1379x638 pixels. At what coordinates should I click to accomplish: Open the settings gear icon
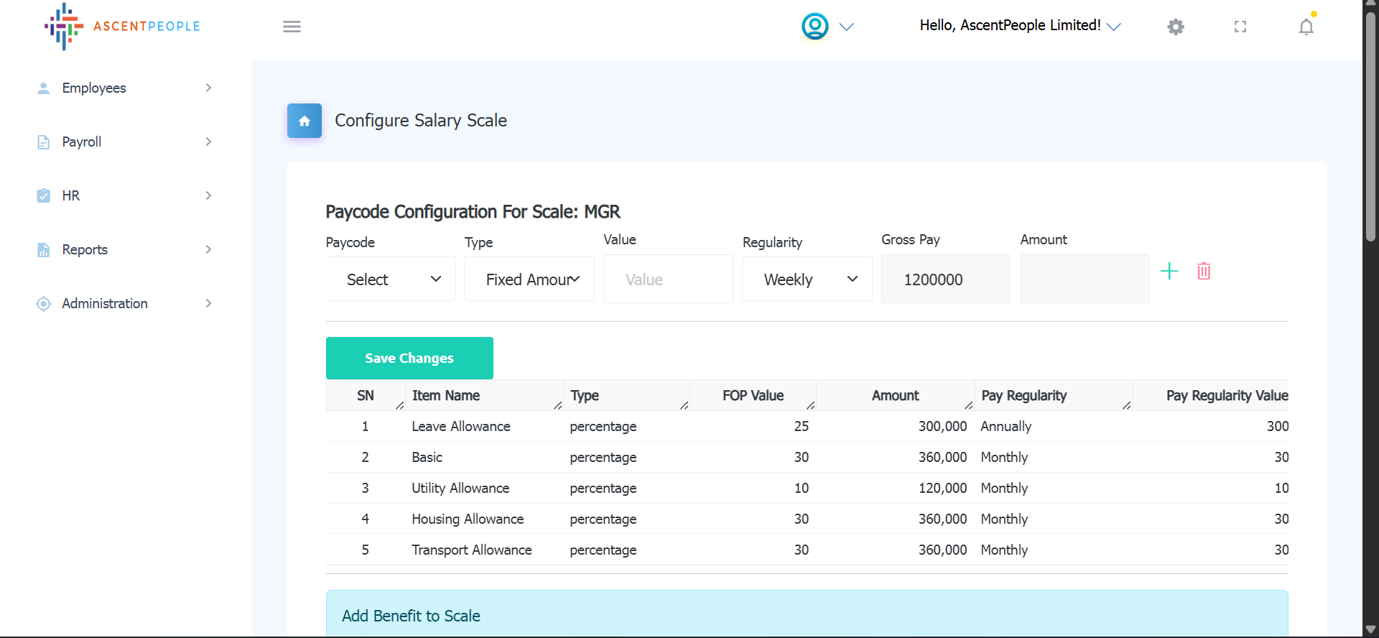(1176, 27)
